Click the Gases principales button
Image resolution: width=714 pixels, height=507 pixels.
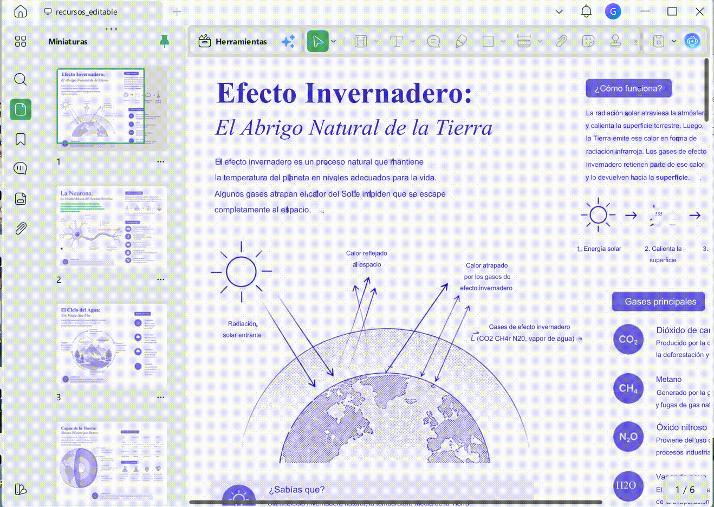coord(659,302)
